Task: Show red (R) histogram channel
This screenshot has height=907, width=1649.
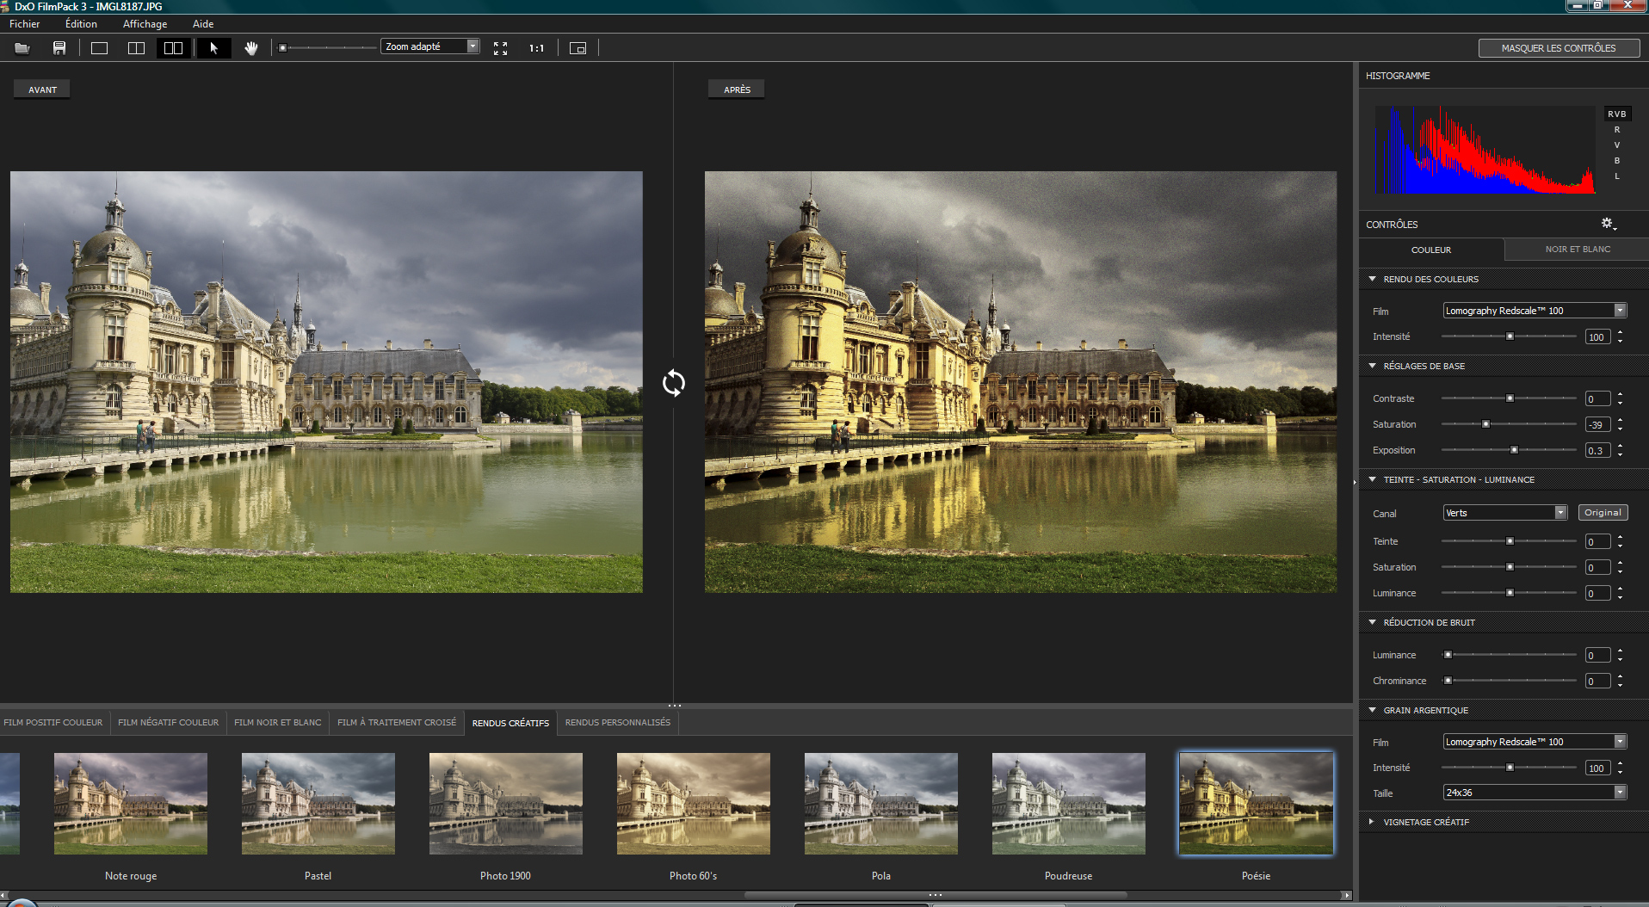Action: (1617, 129)
